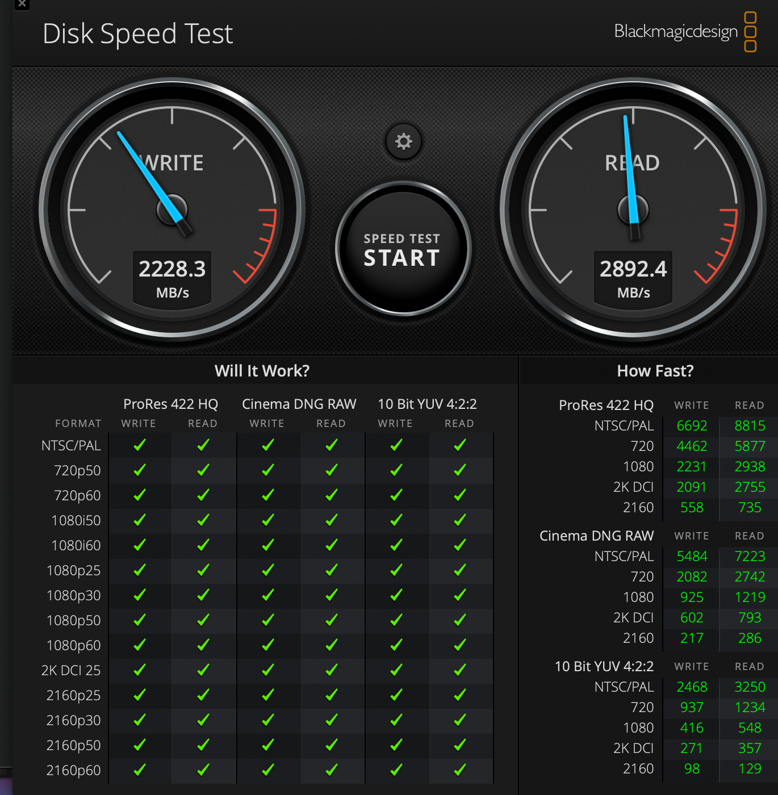Image resolution: width=778 pixels, height=795 pixels.
Task: Click the 'Disk Speed Test' title text
Action: [138, 34]
